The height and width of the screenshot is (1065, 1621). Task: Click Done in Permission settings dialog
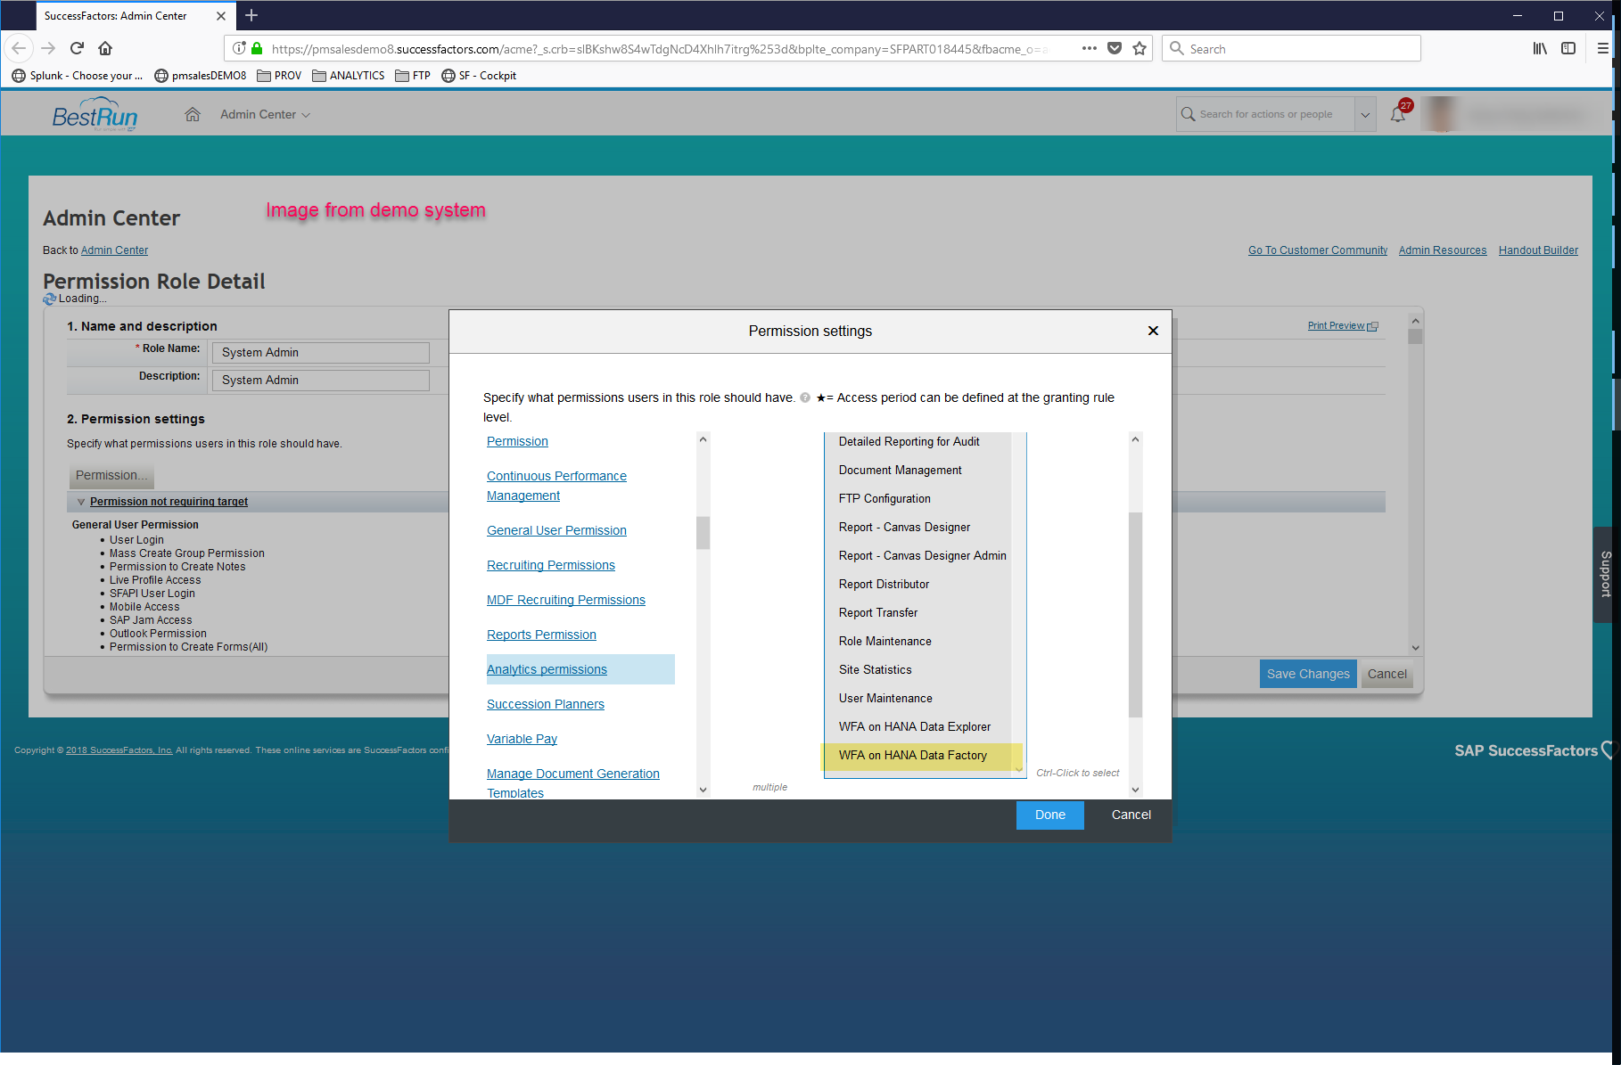point(1049,815)
